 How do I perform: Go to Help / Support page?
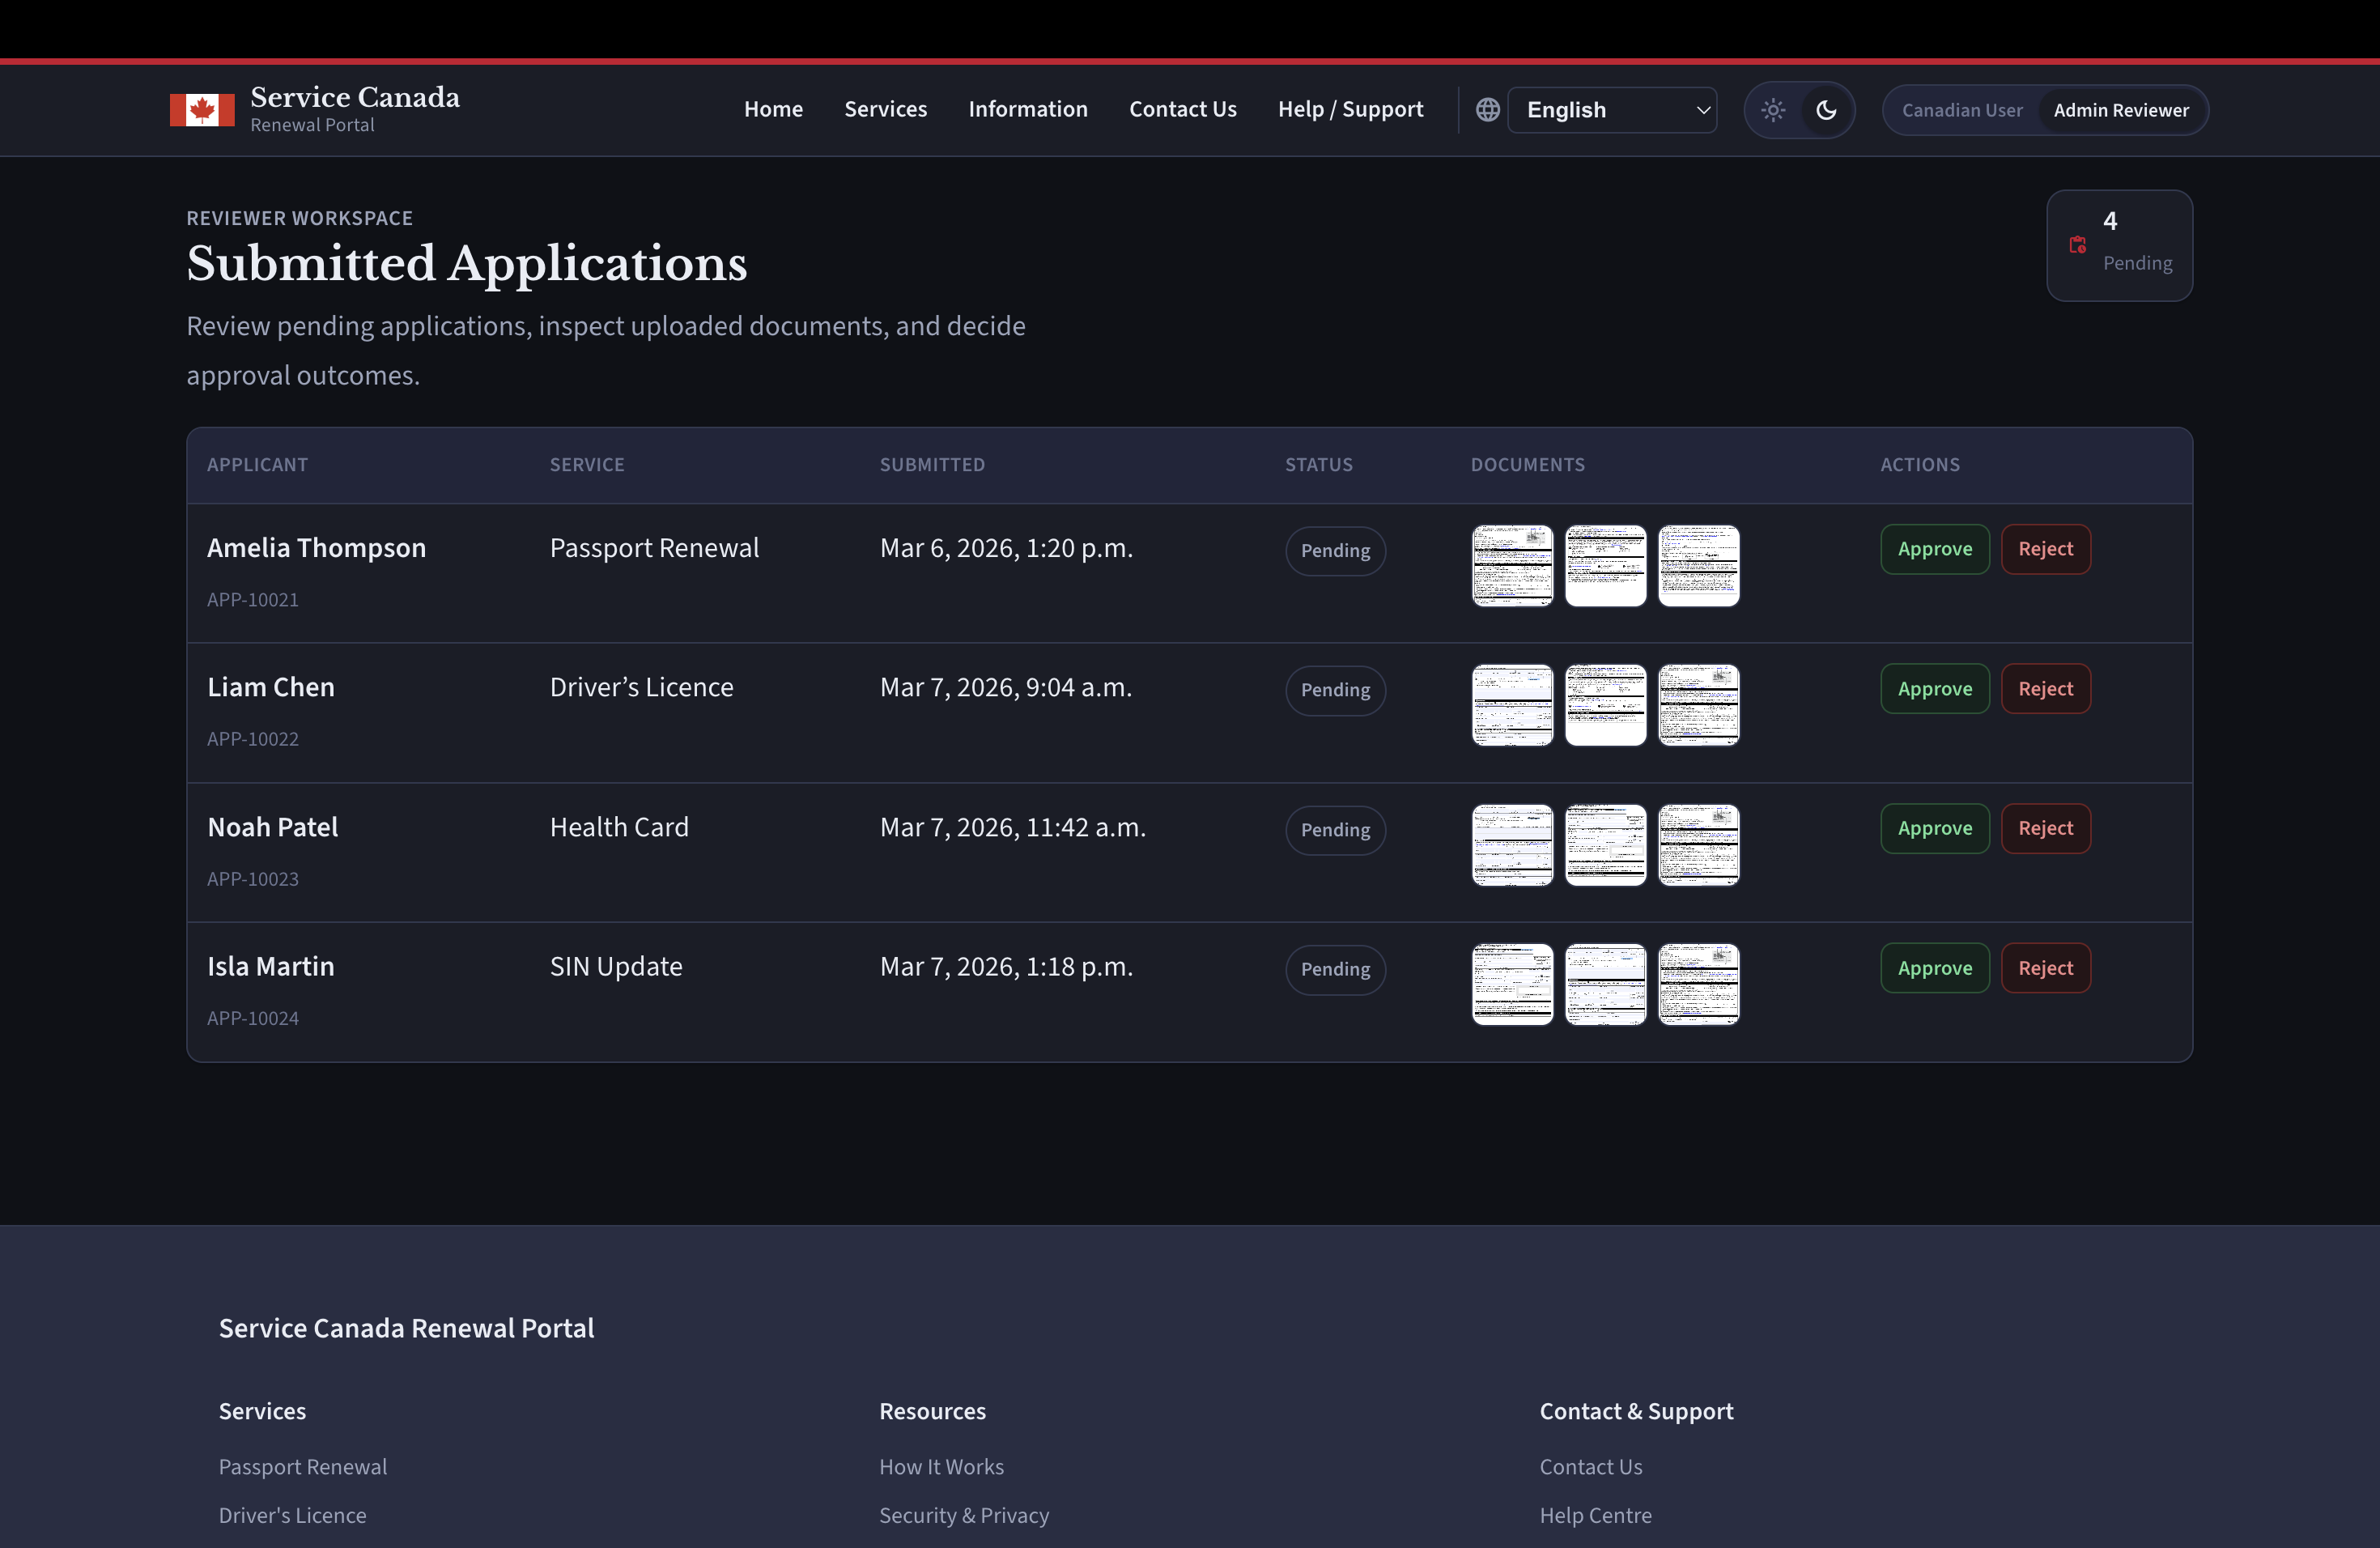1350,109
